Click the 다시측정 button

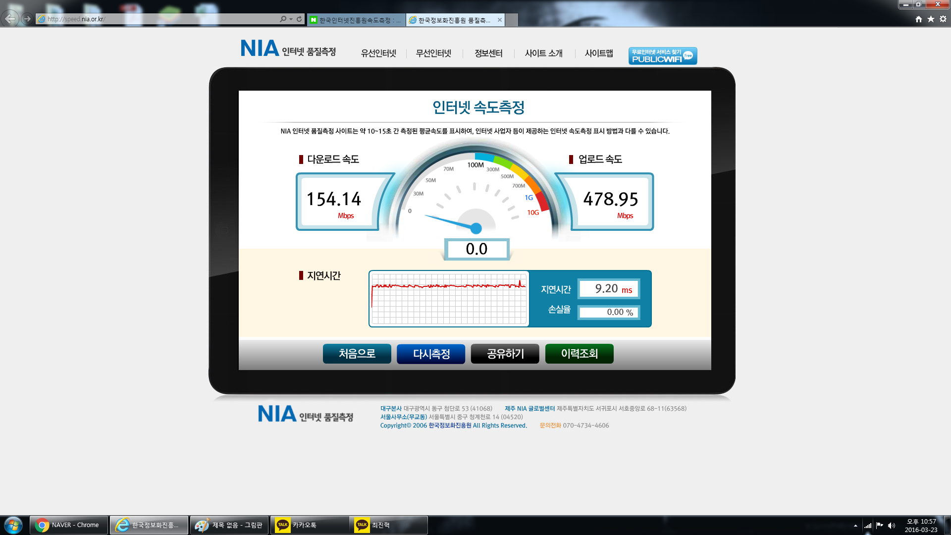coord(431,354)
